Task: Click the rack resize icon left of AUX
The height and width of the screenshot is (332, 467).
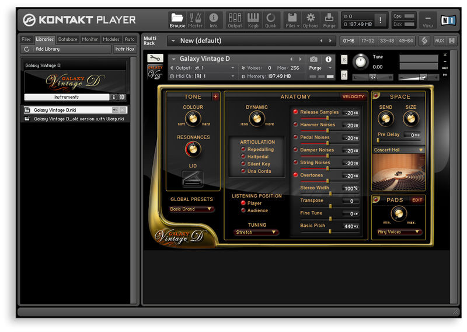Action: click(424, 41)
